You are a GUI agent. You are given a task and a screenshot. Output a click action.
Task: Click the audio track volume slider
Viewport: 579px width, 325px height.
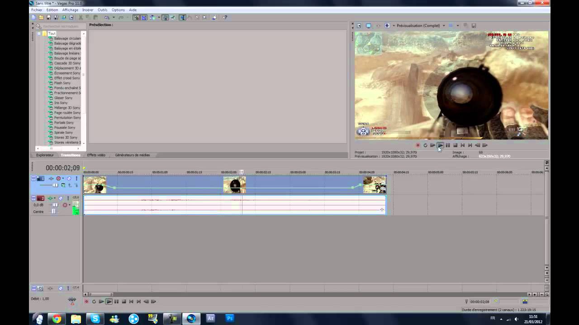click(55, 205)
